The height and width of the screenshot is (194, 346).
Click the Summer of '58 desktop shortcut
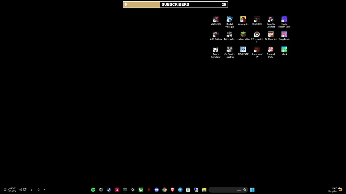pyautogui.click(x=257, y=52)
